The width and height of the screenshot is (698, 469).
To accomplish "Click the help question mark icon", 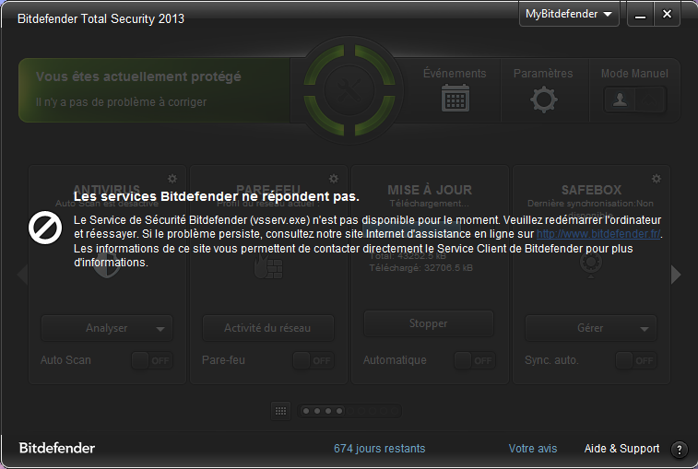I will pos(679,450).
